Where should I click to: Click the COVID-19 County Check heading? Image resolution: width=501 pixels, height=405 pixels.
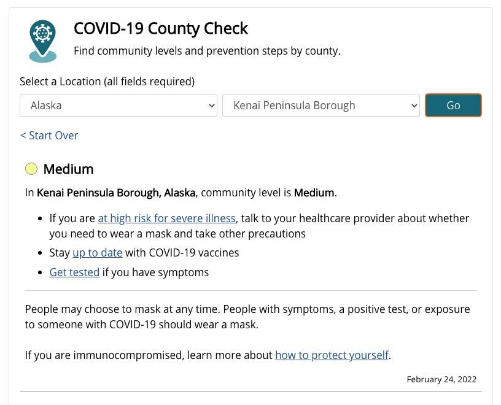(161, 29)
